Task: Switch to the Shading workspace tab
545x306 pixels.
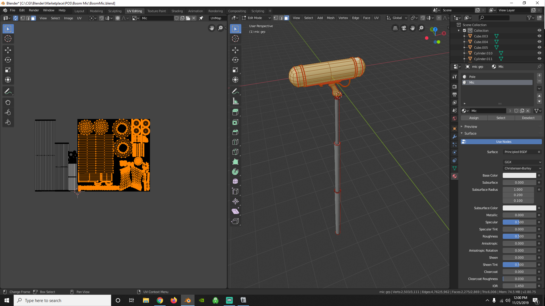Action: pyautogui.click(x=177, y=11)
